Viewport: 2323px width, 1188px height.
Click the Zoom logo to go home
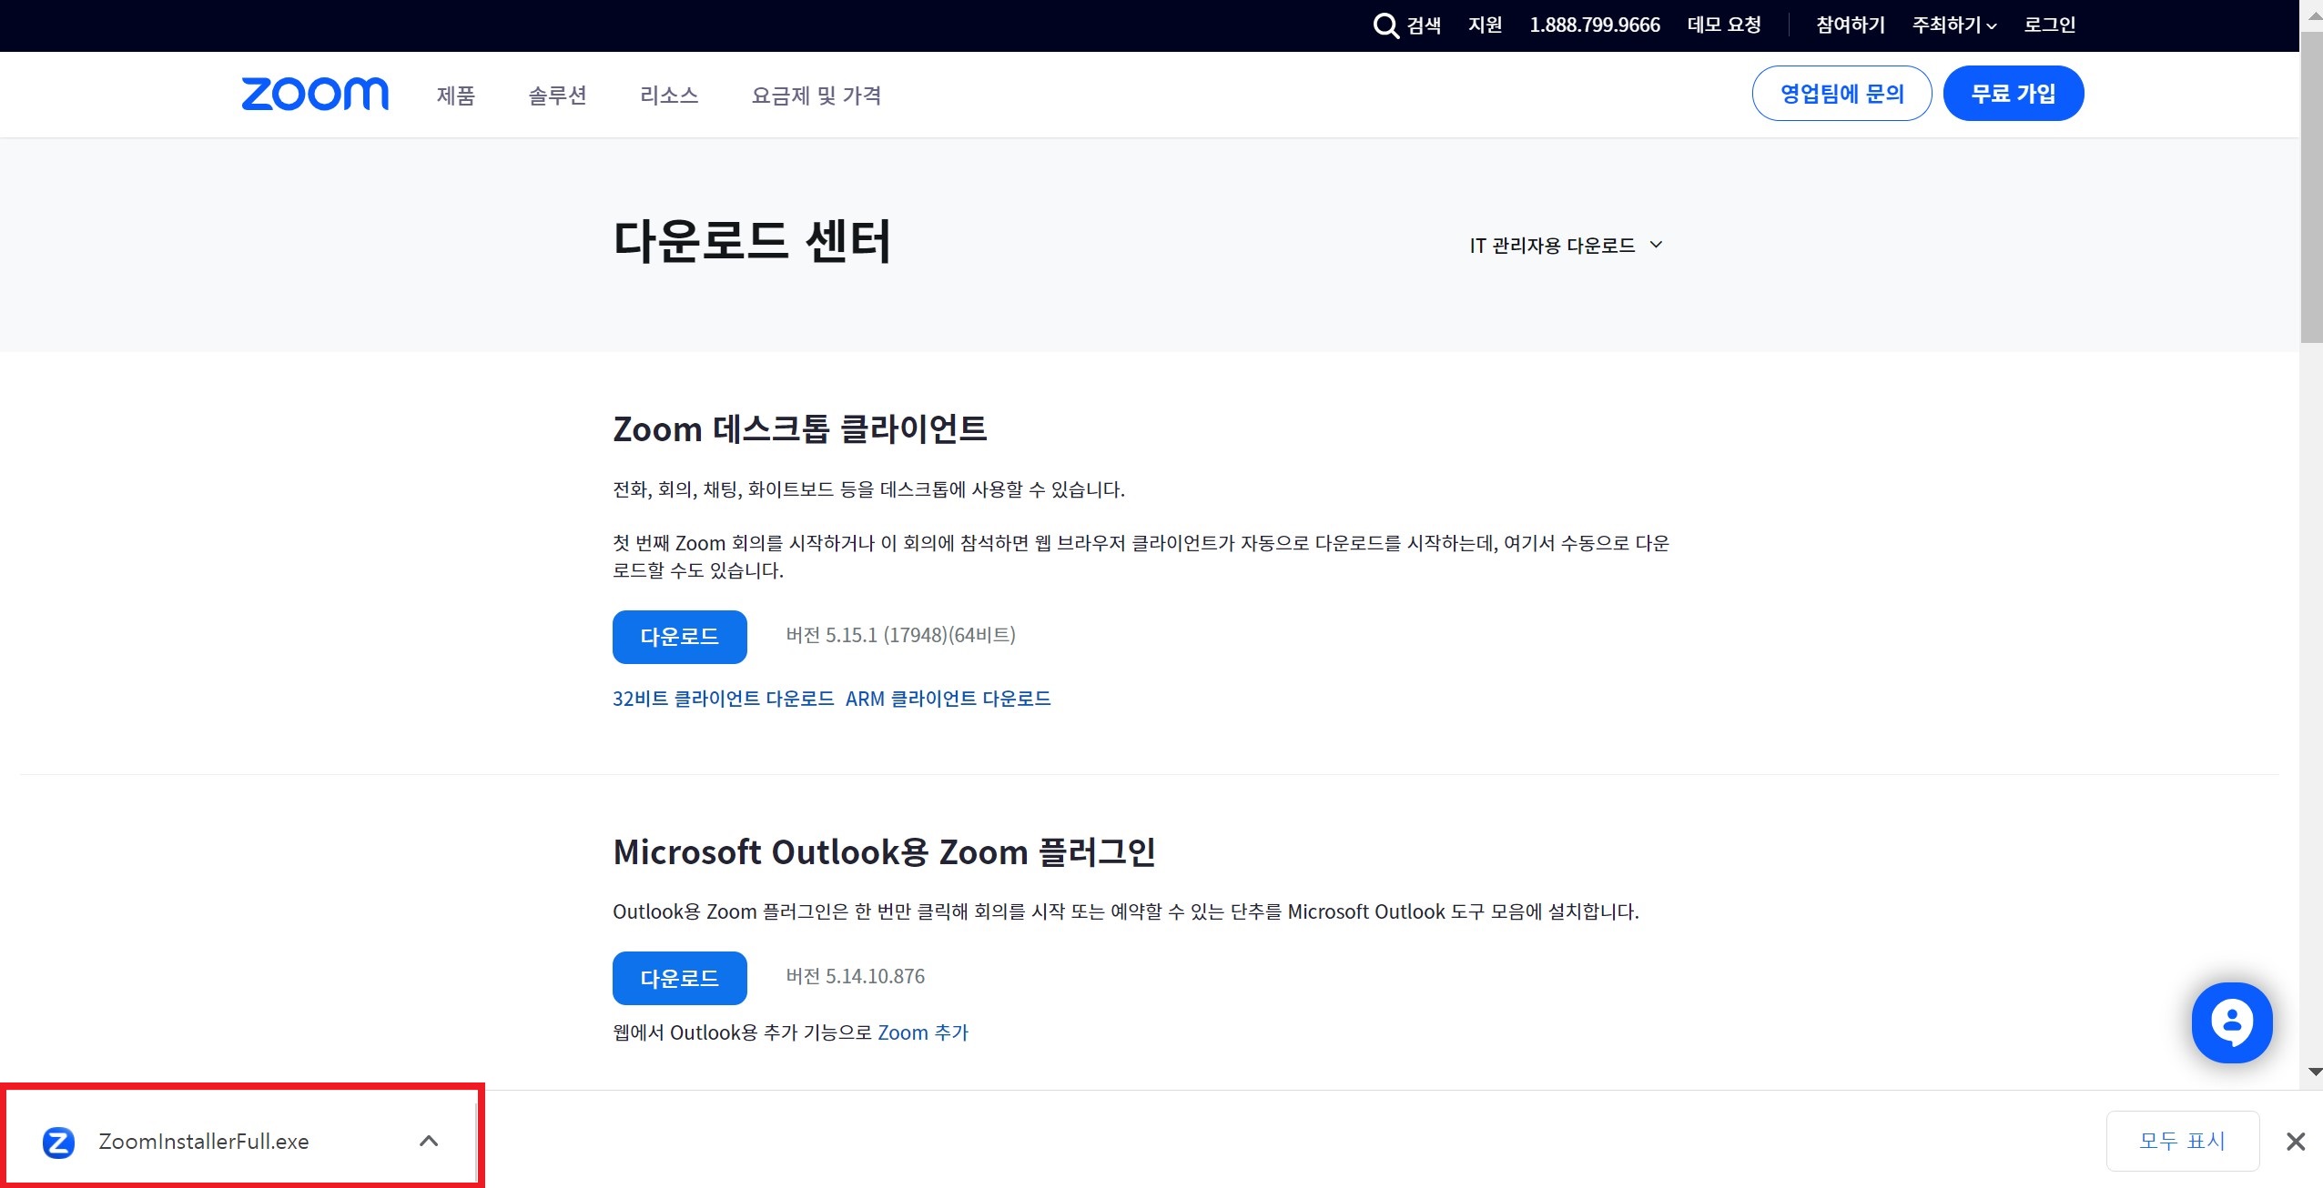(314, 94)
